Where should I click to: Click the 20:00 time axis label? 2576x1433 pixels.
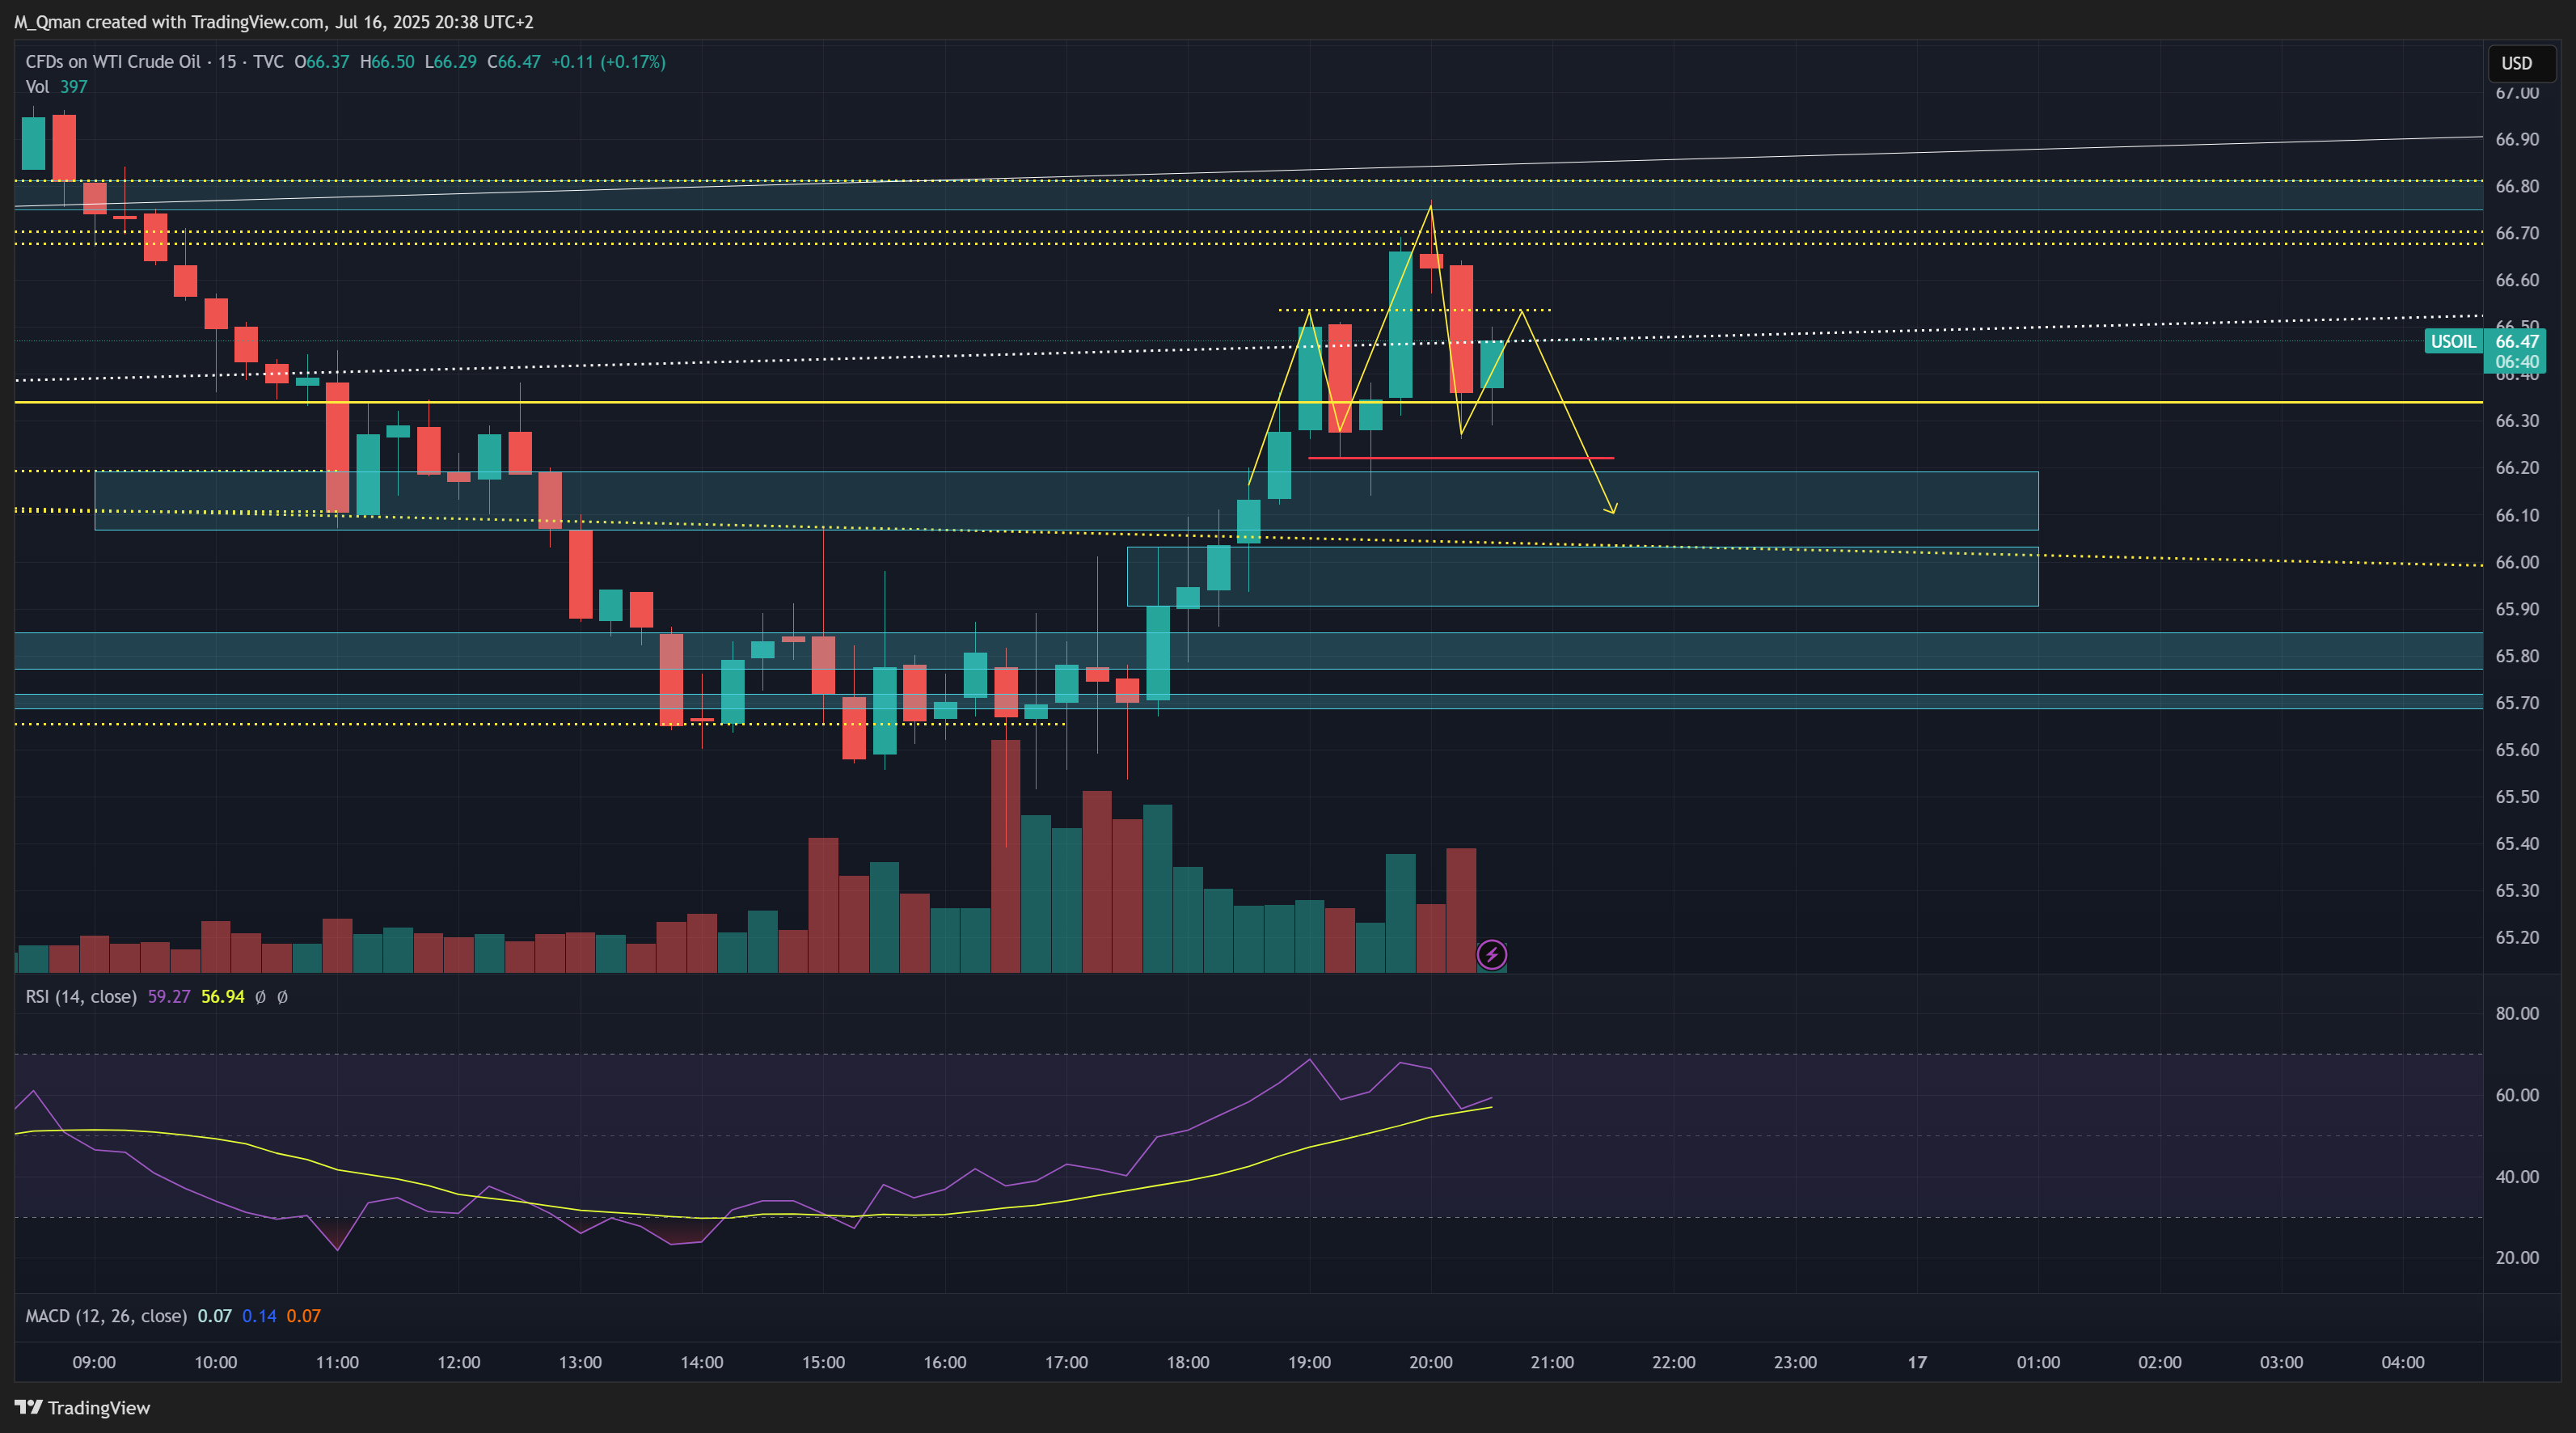click(x=1430, y=1362)
